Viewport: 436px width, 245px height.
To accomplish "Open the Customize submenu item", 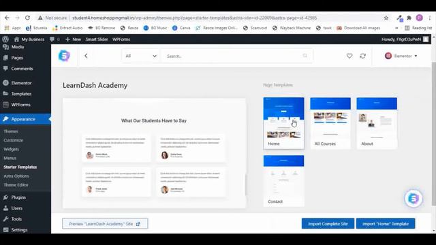I will [x=14, y=140].
